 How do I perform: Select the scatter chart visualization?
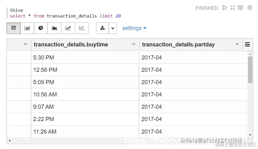[82, 28]
